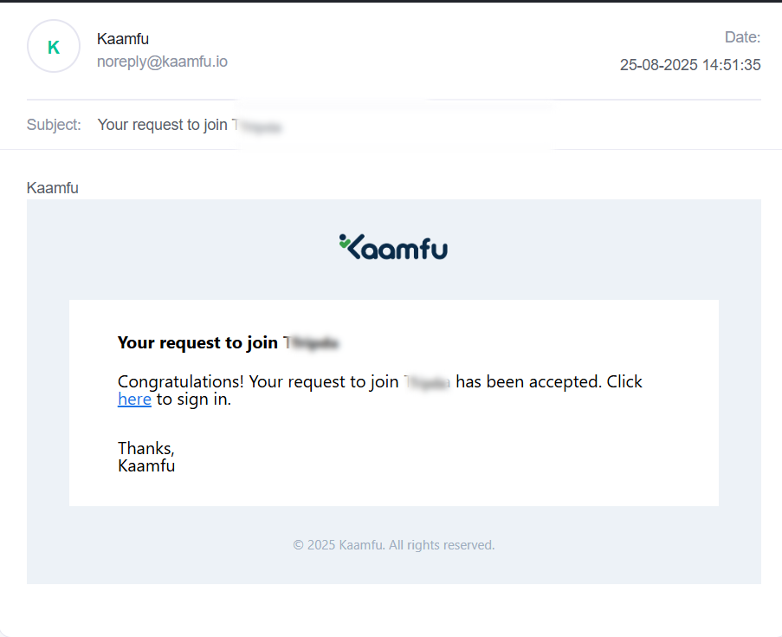Click the "to sign in." text after the link
Image resolution: width=782 pixels, height=637 pixels.
(x=194, y=400)
